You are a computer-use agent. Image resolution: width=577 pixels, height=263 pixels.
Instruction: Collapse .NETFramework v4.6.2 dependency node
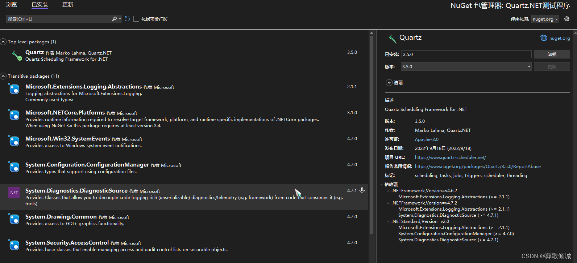pyautogui.click(x=388, y=191)
